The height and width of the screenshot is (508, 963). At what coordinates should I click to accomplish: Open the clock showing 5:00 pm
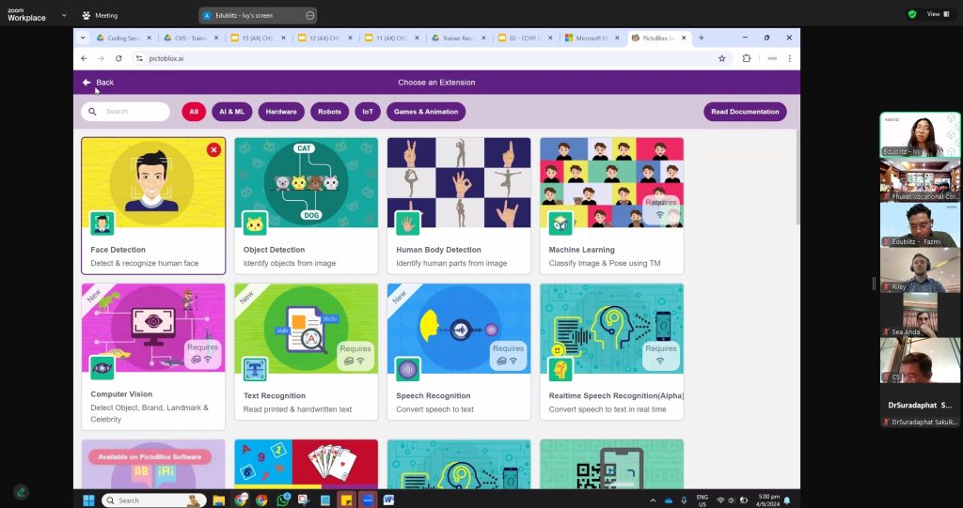point(768,500)
